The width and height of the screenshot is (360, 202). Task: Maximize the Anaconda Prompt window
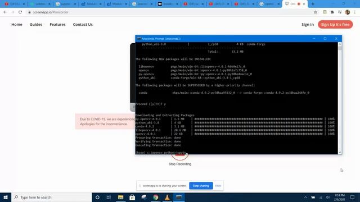325,39
